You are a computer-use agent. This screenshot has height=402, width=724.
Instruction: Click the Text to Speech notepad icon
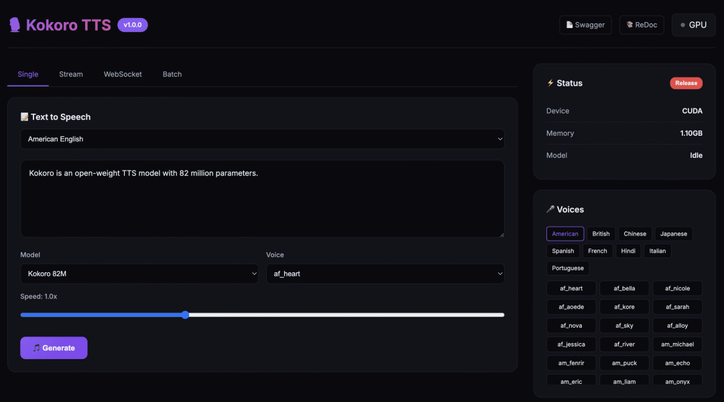25,117
